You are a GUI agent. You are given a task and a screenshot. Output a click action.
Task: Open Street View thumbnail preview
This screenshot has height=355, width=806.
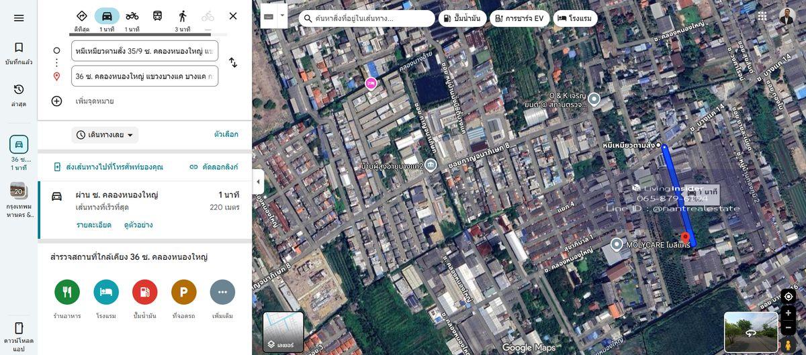click(x=750, y=332)
